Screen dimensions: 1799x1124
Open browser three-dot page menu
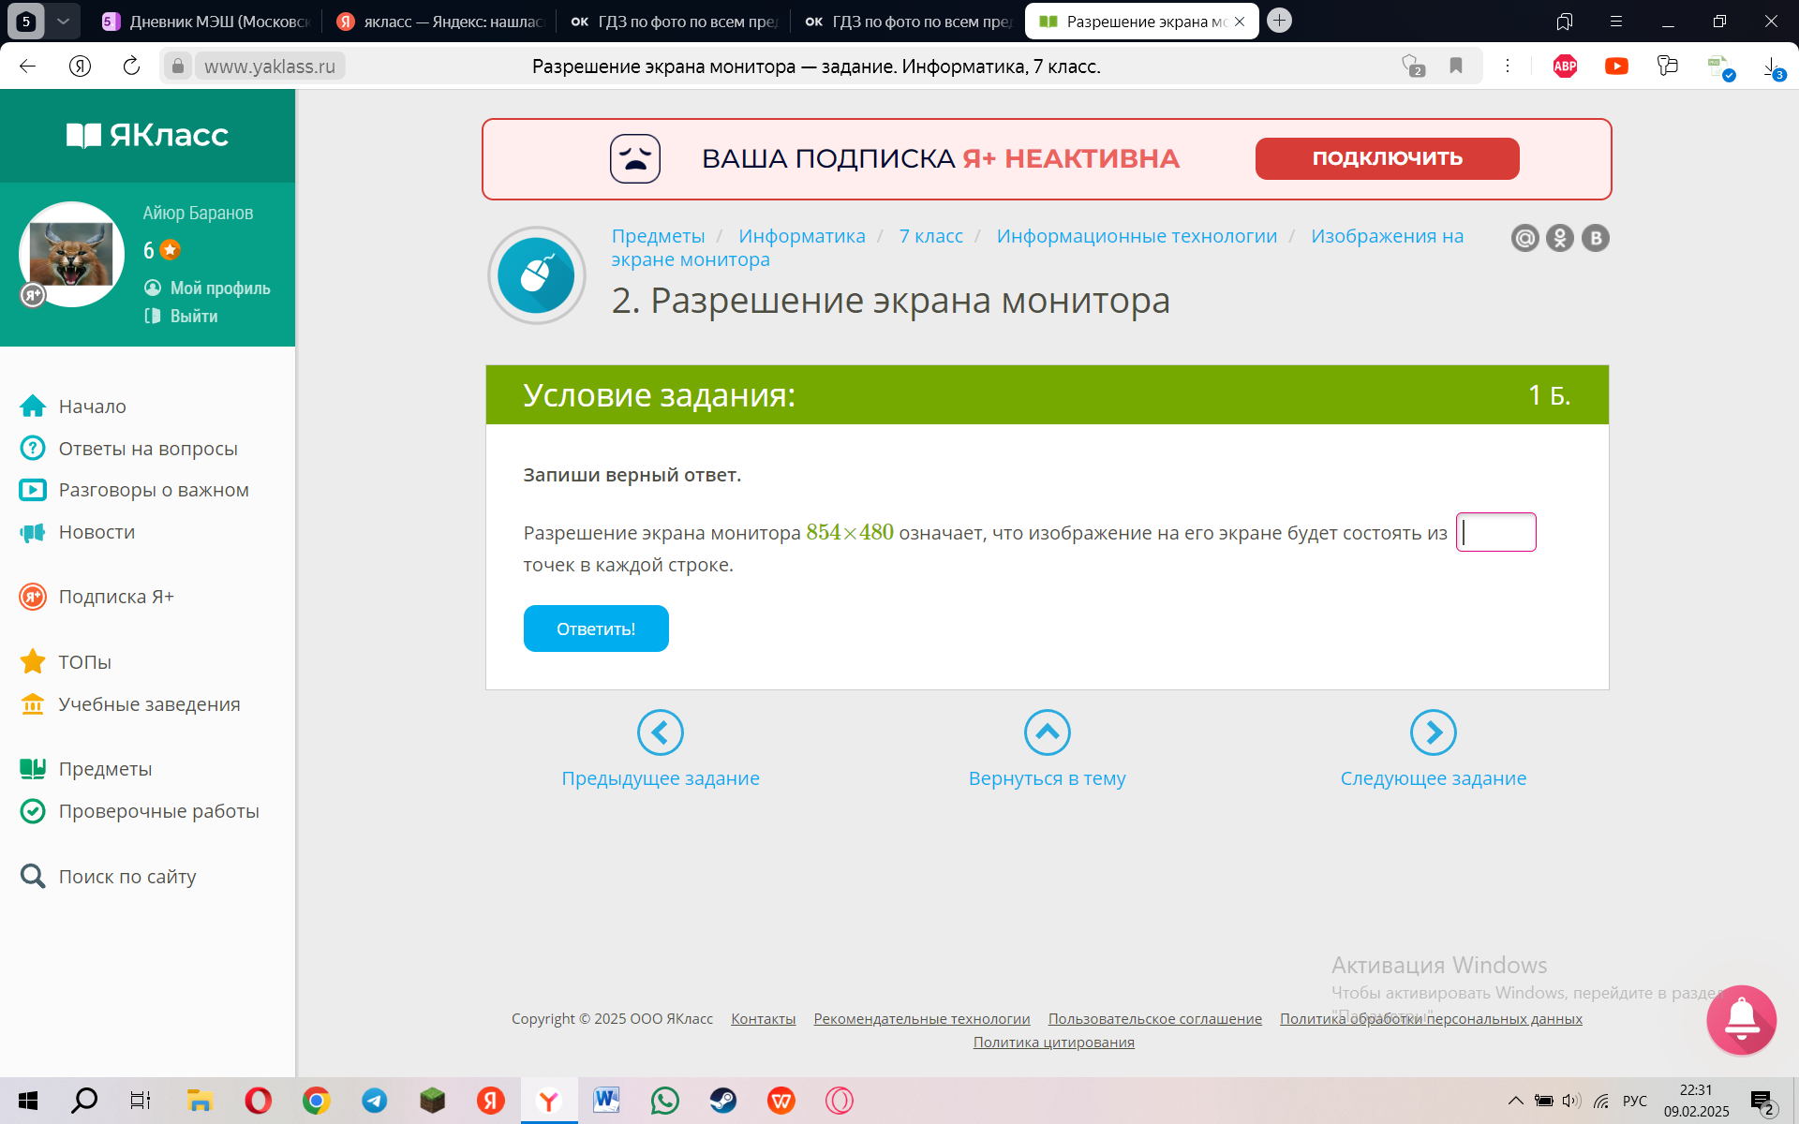click(x=1508, y=67)
